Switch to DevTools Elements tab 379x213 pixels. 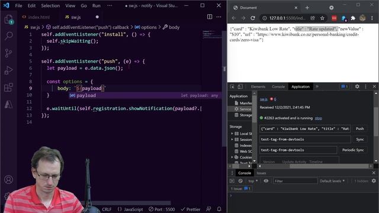(x=258, y=86)
